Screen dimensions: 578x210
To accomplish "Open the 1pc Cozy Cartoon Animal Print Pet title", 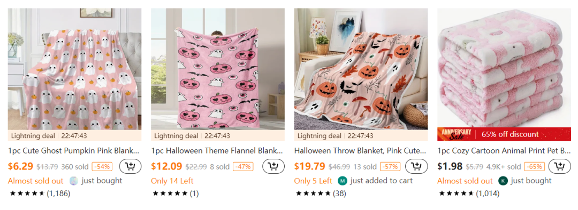I will (504, 150).
